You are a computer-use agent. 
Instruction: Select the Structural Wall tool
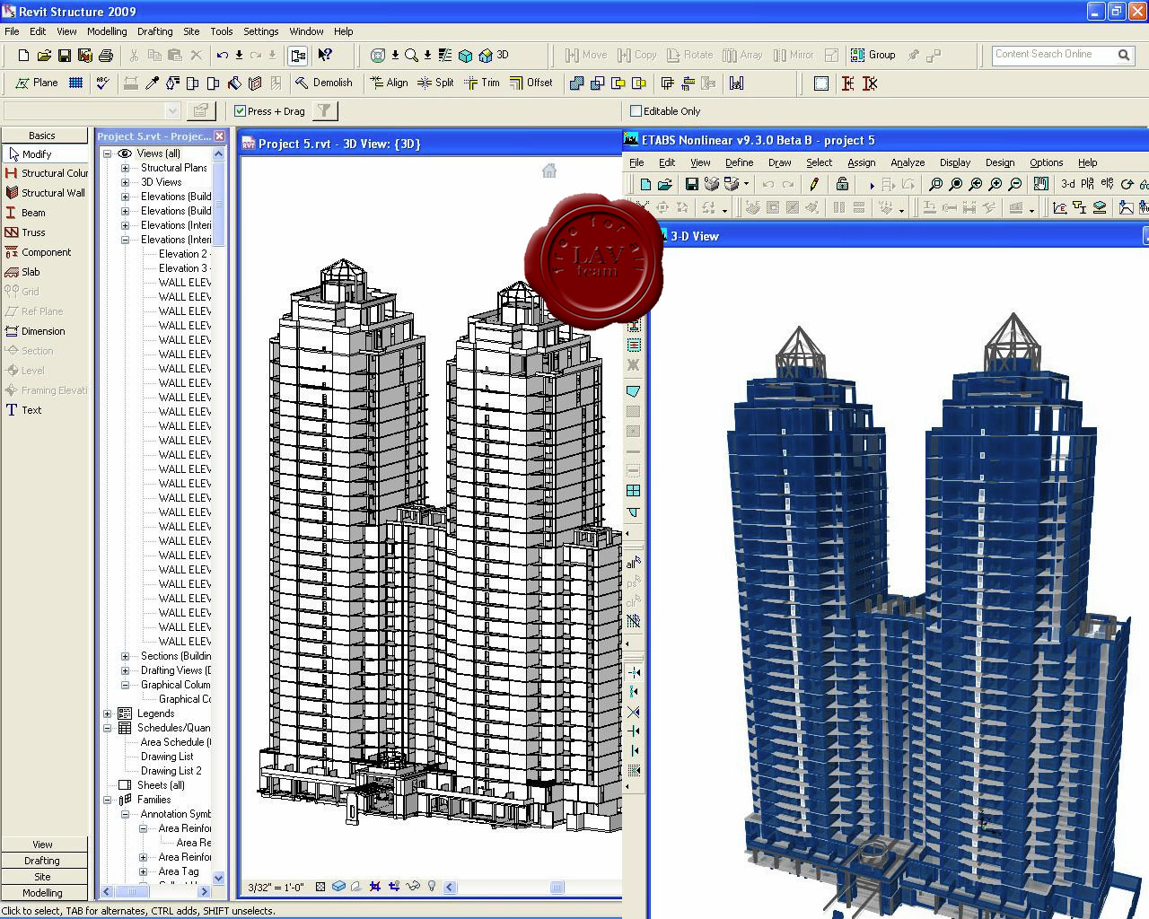tap(45, 193)
